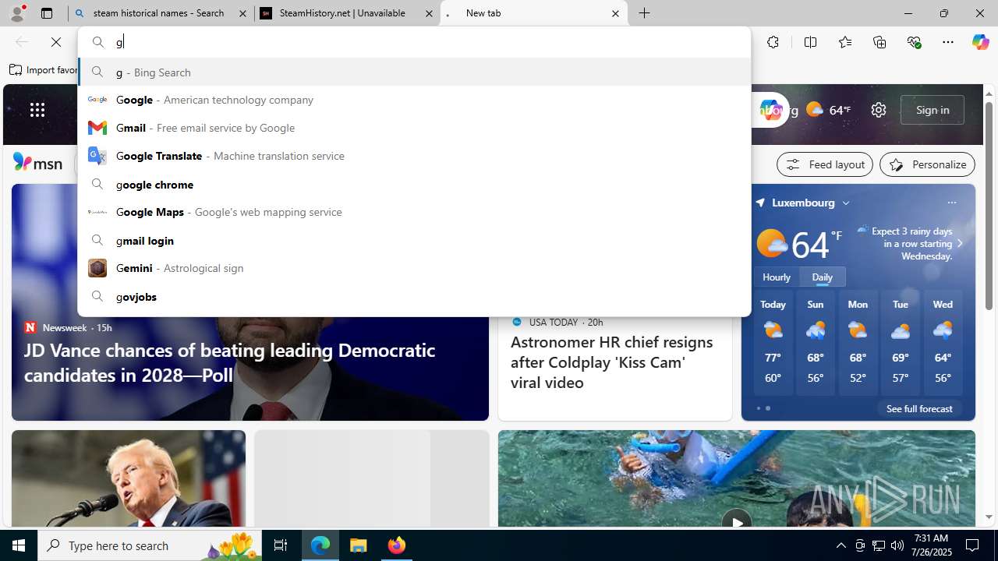This screenshot has width=998, height=561.
Task: Choose the Gemini Astrological sign suggestion
Action: (x=414, y=268)
